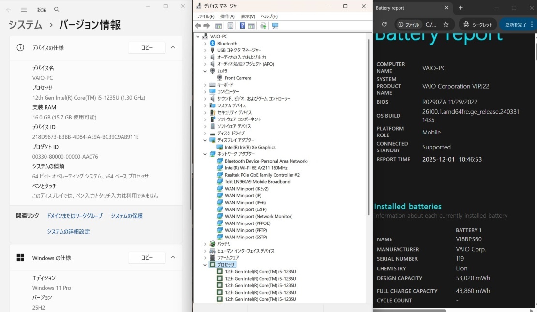Toggle the action pane toolbar icon
537x312 pixels.
251,26
